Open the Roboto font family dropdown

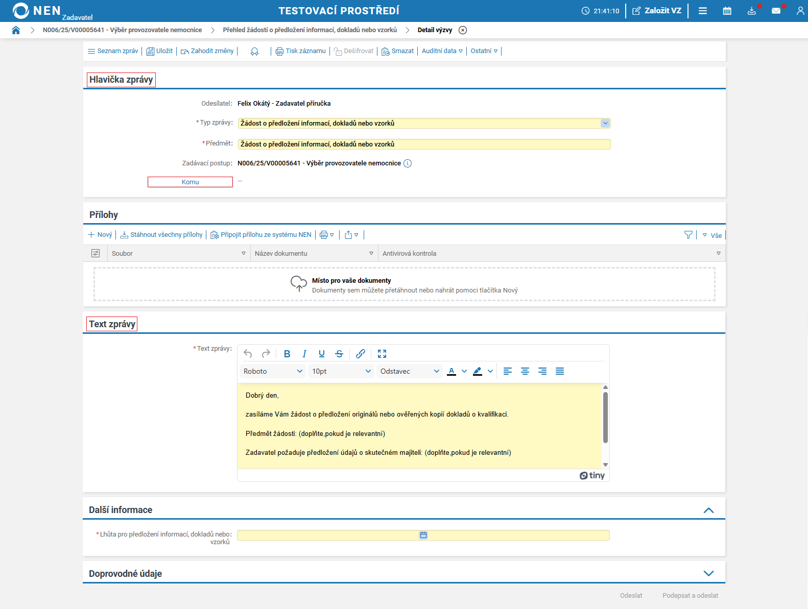pyautogui.click(x=273, y=371)
